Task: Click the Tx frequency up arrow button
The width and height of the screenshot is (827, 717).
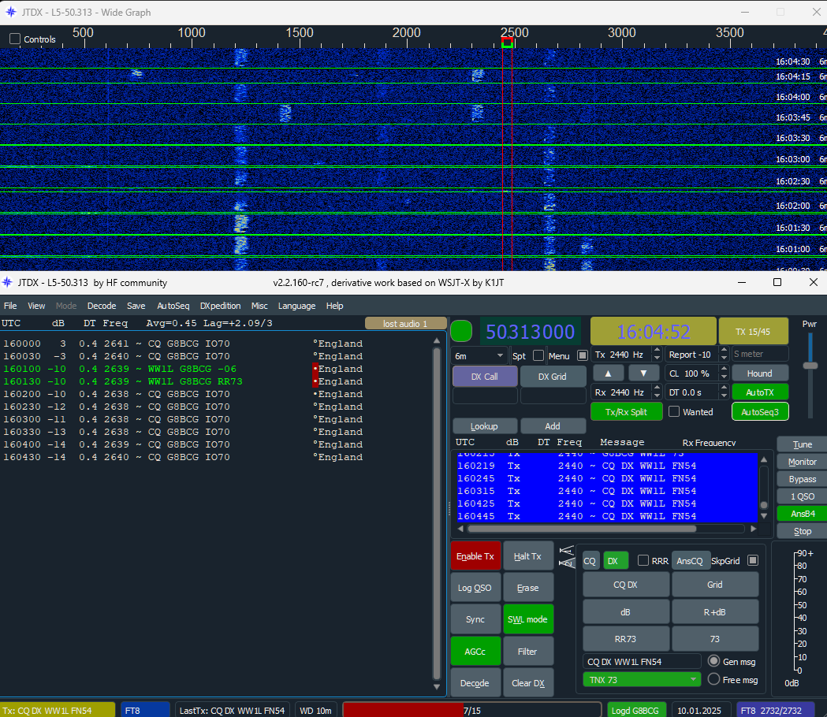Action: pos(608,373)
